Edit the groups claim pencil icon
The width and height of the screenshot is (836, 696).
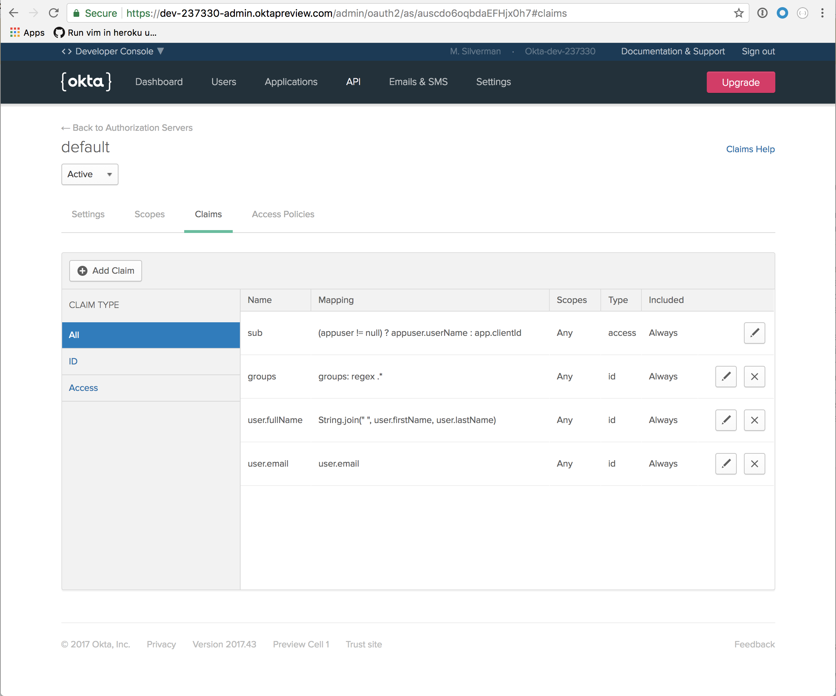click(725, 376)
